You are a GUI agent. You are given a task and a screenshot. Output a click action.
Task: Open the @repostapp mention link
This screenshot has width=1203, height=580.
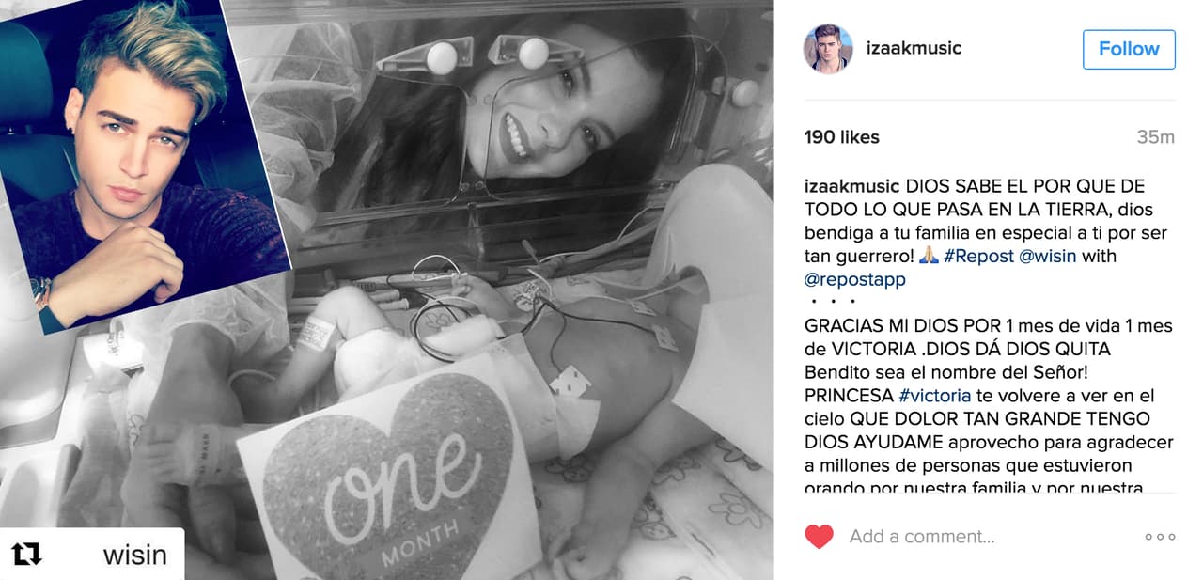[855, 279]
